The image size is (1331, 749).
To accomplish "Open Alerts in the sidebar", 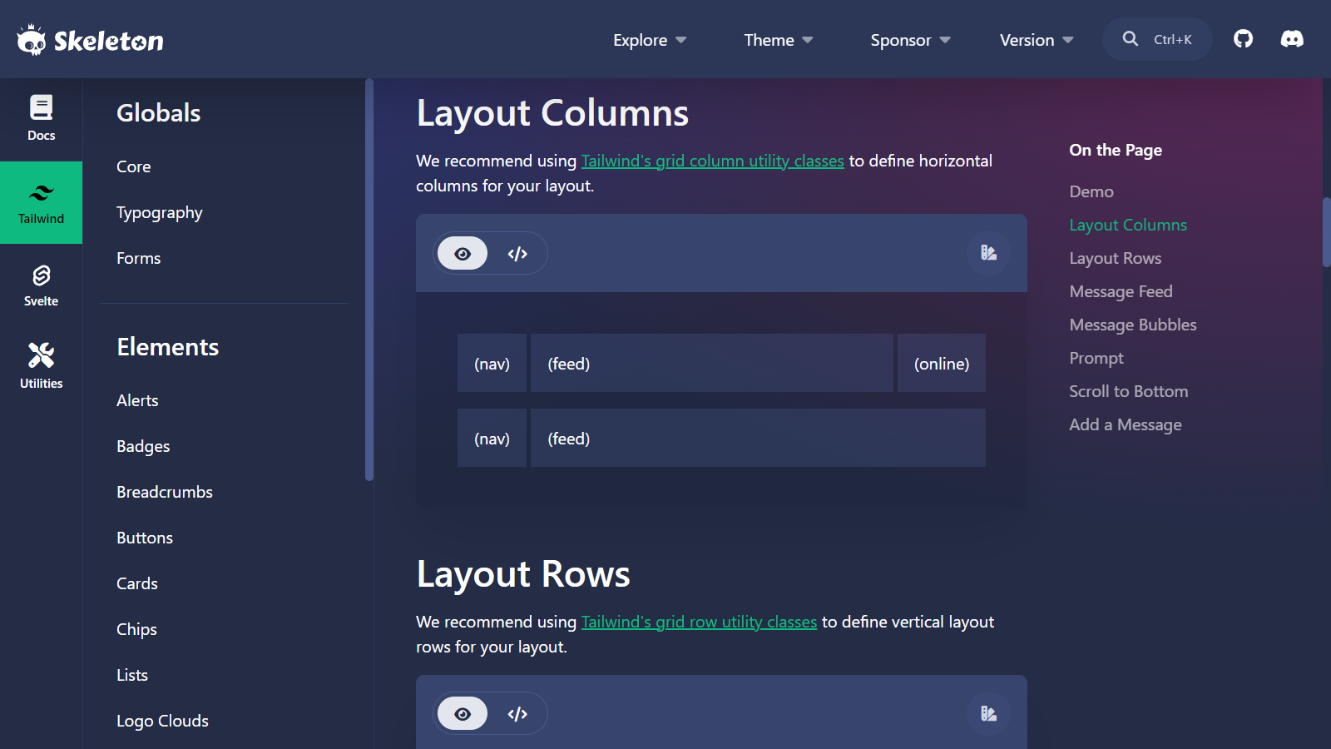I will point(137,400).
